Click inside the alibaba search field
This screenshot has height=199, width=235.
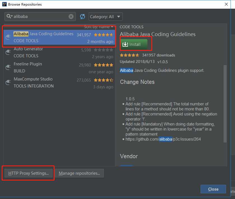tap(40, 16)
